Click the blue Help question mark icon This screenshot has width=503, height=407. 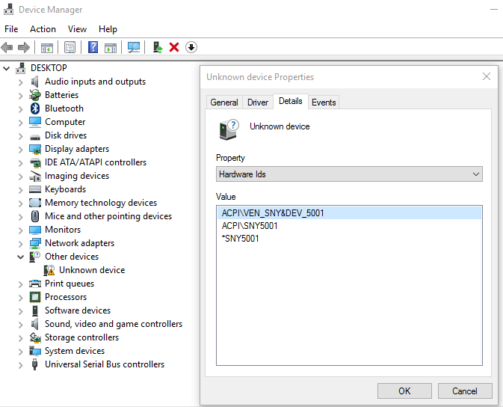click(x=93, y=48)
